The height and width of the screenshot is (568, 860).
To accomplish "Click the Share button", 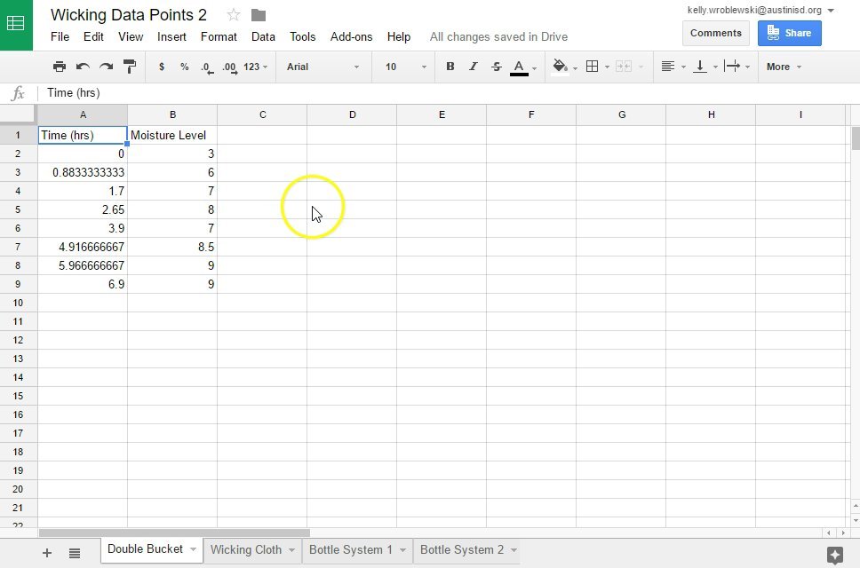I will point(789,32).
